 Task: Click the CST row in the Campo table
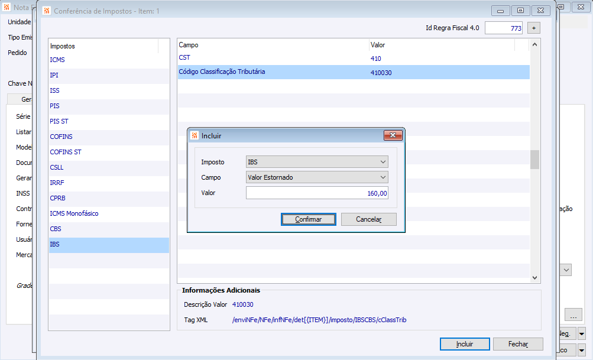click(354, 58)
